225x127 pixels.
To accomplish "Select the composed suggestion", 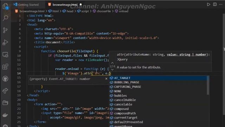I will 158,109.
